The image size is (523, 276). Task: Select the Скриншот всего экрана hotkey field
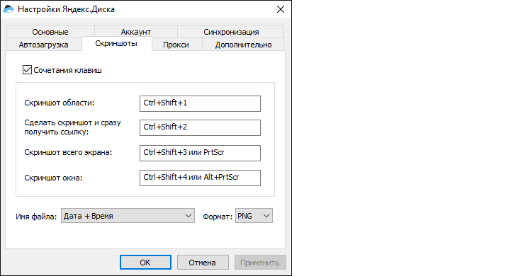[200, 153]
